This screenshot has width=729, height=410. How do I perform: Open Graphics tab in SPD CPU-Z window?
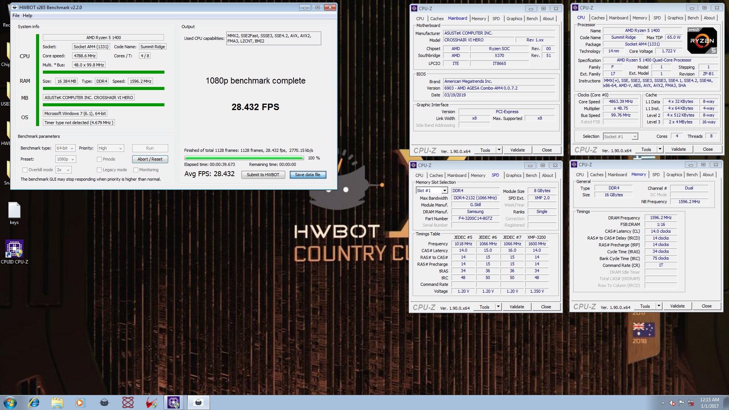tap(513, 175)
